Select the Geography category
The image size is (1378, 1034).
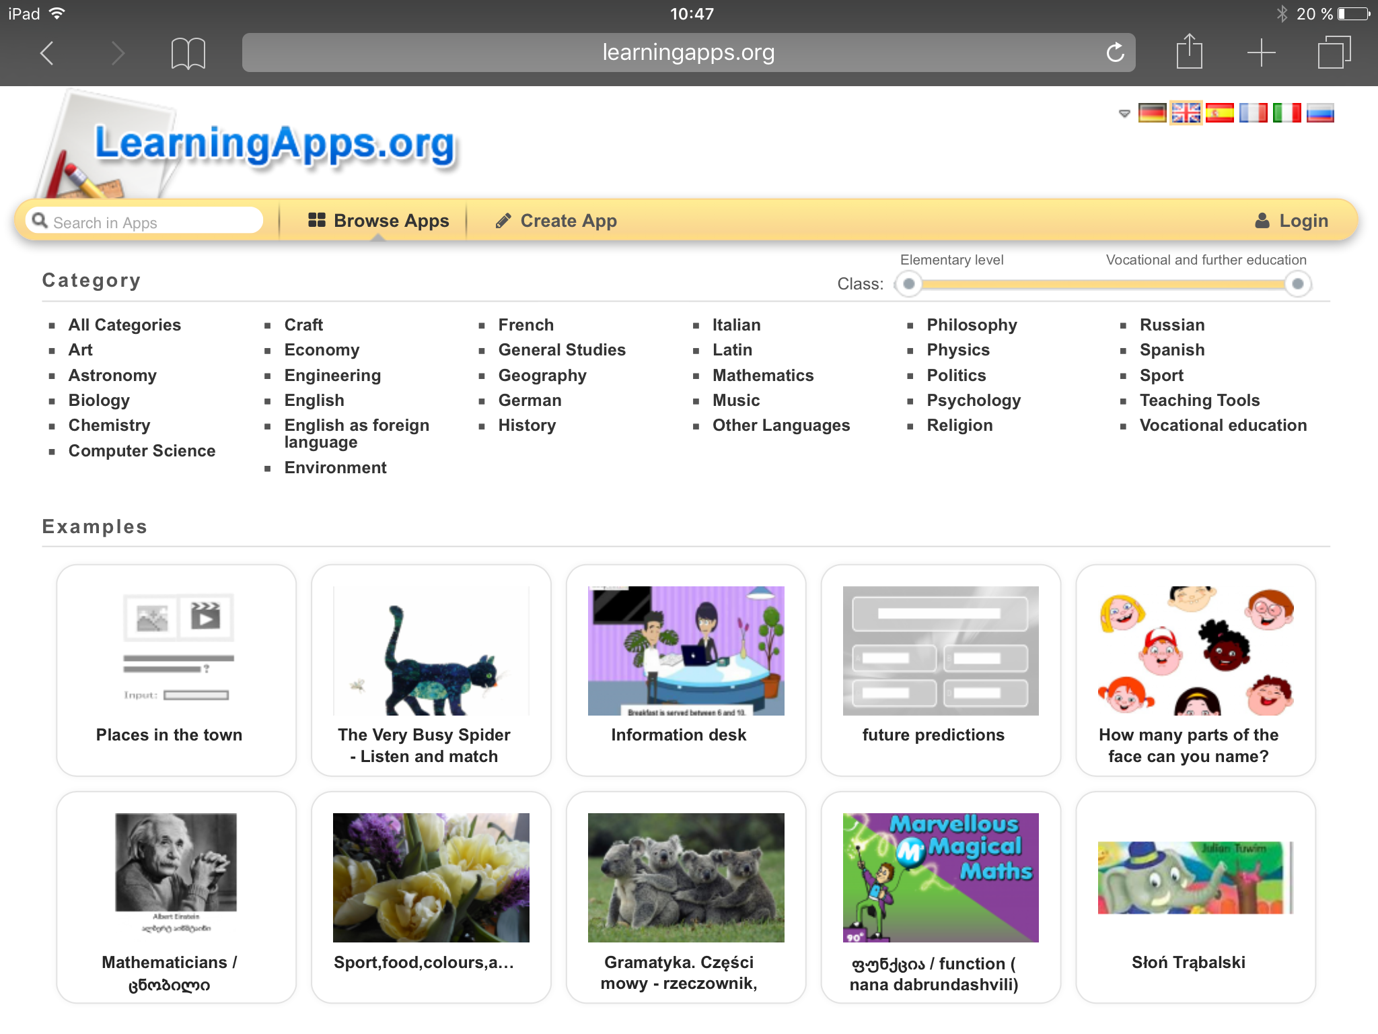tap(542, 376)
